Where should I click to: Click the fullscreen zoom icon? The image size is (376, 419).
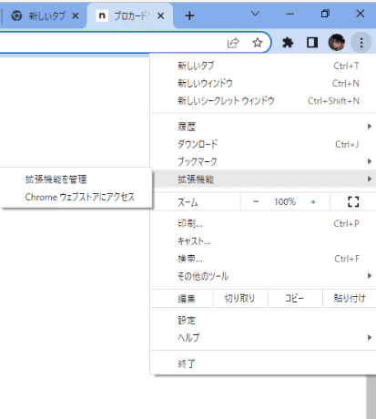point(353,201)
